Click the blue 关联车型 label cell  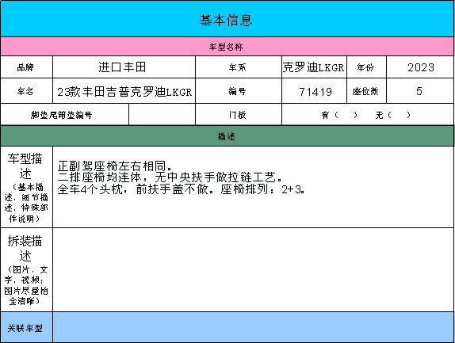tap(26, 327)
